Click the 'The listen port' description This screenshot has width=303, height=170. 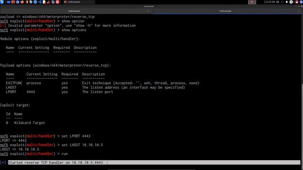click(x=98, y=92)
